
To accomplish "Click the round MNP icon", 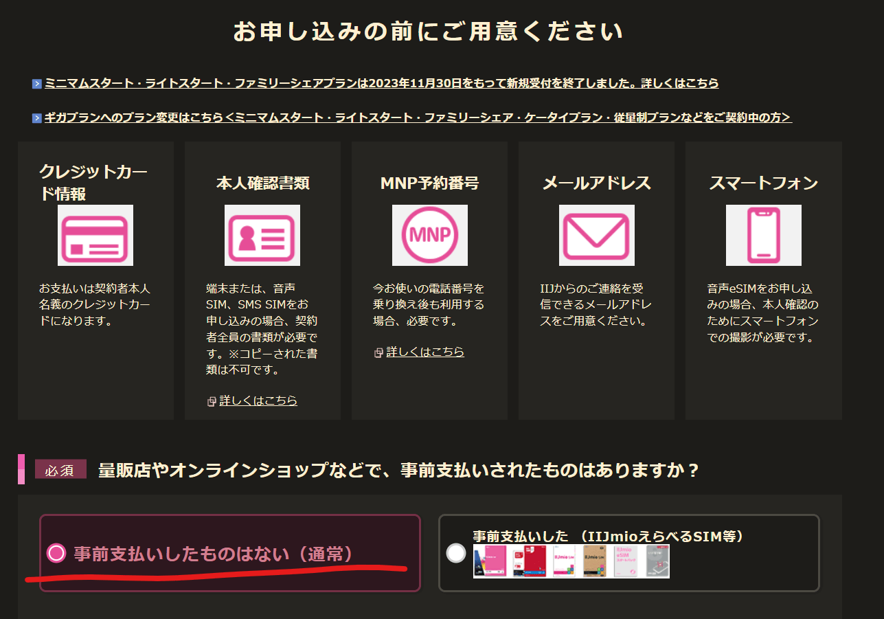I will pyautogui.click(x=429, y=236).
